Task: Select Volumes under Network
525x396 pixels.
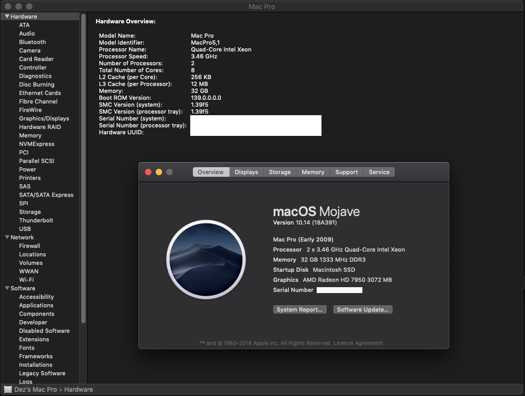Action: tap(31, 263)
